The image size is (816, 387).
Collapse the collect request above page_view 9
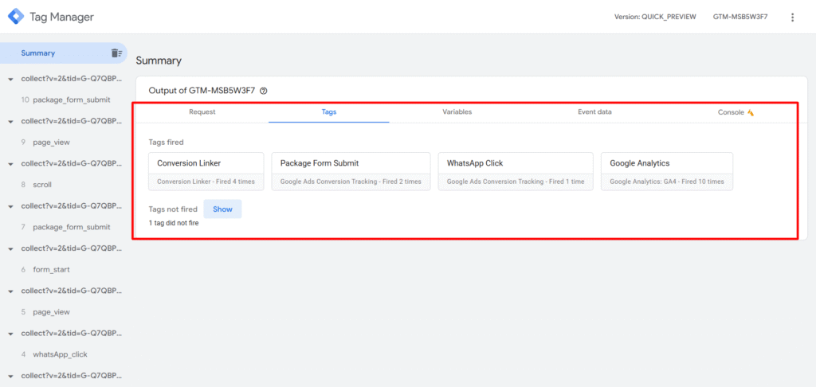pos(10,122)
